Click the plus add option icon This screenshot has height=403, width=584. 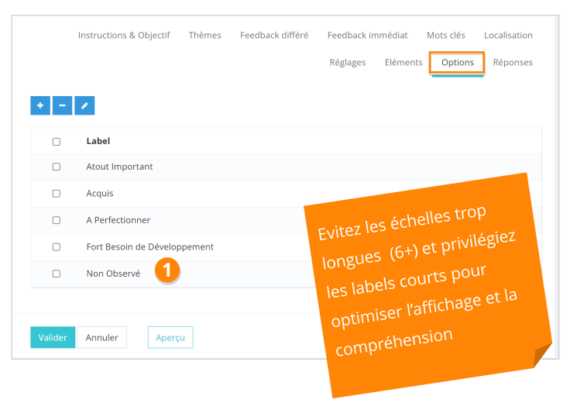pos(40,105)
